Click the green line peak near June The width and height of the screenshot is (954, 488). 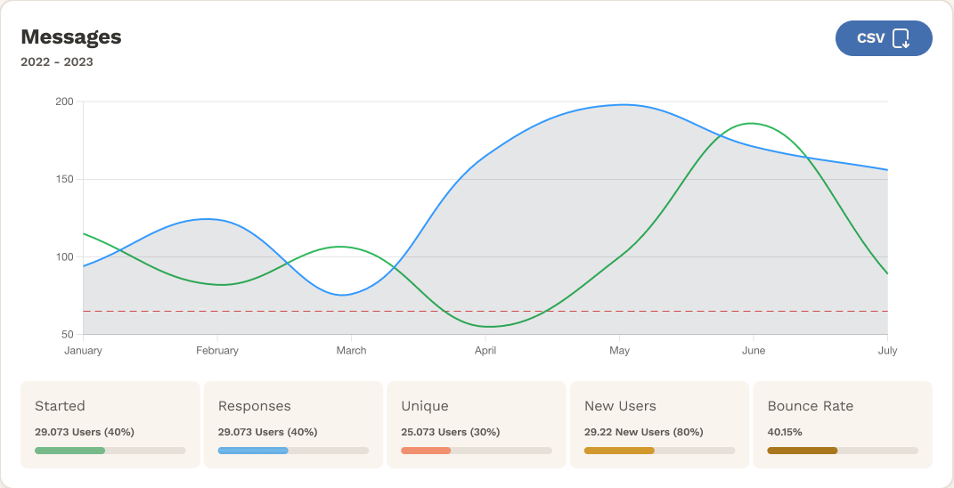(x=752, y=124)
